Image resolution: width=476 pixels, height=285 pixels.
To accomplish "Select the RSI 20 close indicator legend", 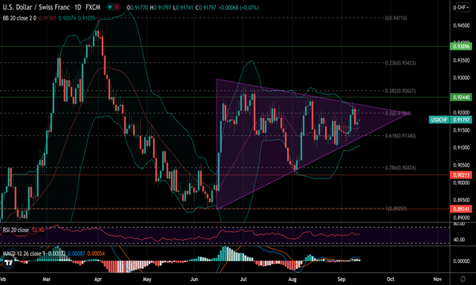I will point(16,230).
